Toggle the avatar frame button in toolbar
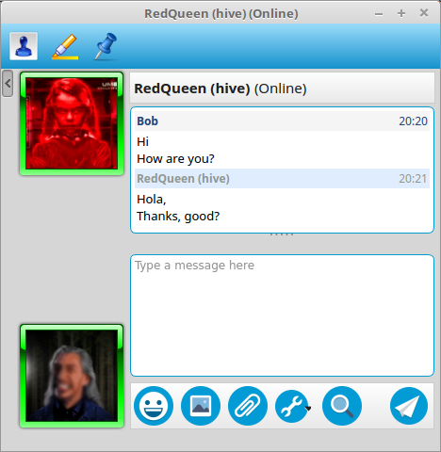This screenshot has width=441, height=452. tap(24, 46)
